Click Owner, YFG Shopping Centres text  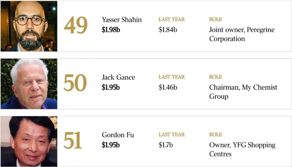(242, 149)
